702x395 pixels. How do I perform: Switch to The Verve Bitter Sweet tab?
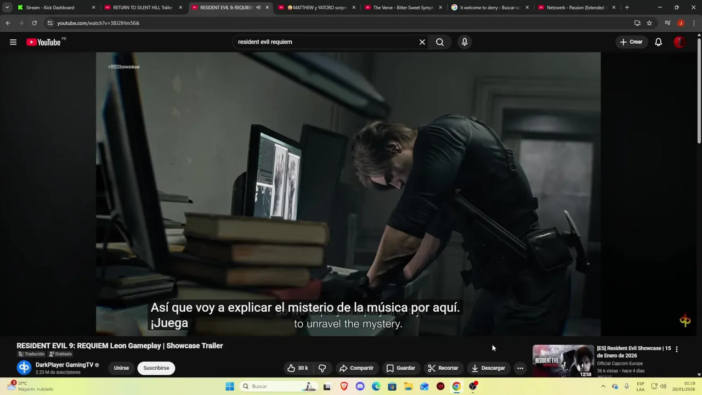pos(403,8)
